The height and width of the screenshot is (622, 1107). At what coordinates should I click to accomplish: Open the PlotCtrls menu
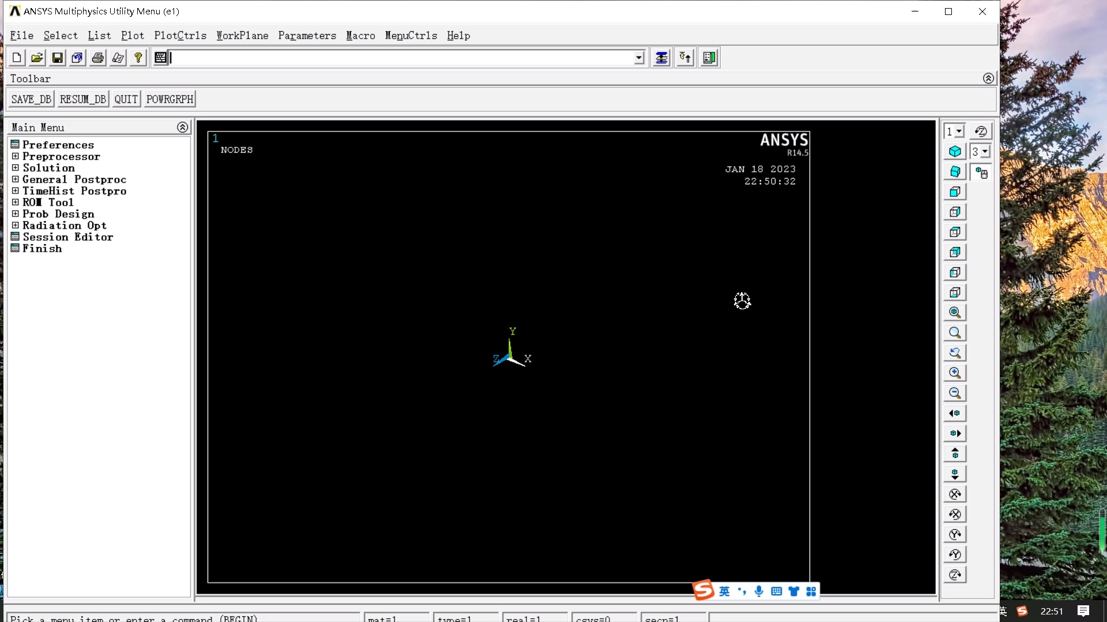tap(180, 36)
